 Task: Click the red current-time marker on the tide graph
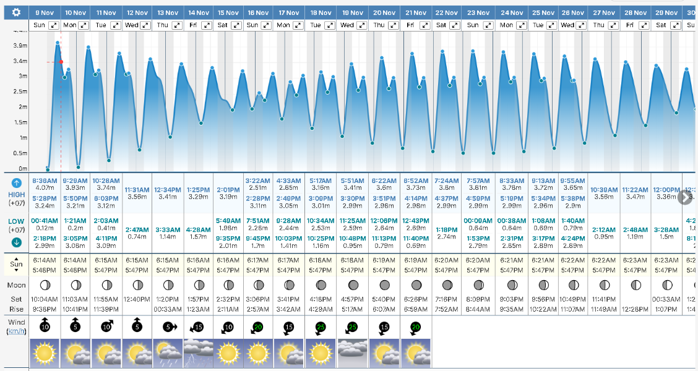point(61,62)
